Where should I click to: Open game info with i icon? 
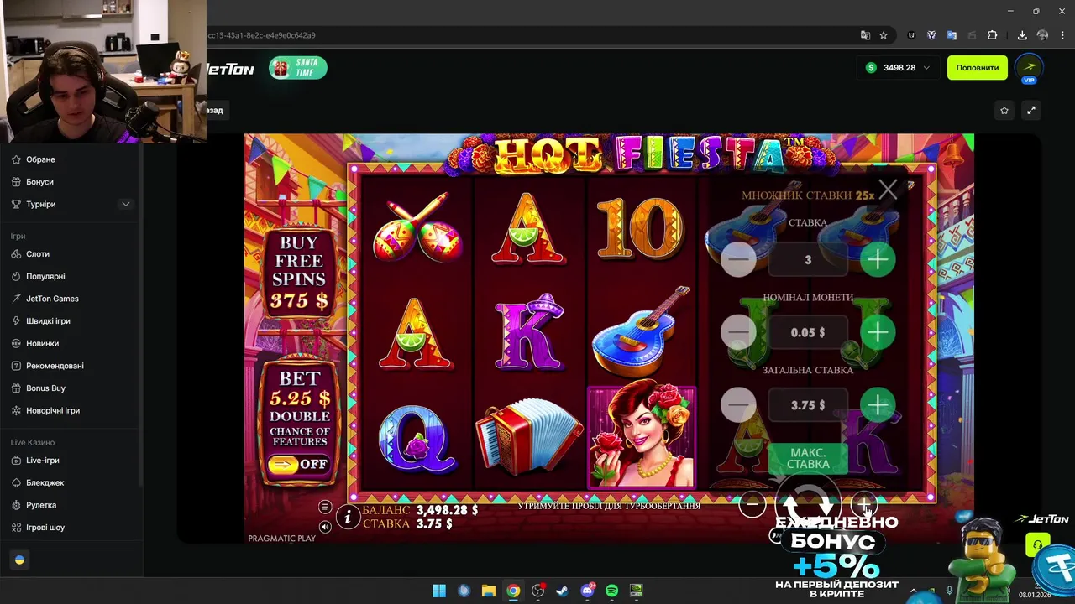(348, 518)
